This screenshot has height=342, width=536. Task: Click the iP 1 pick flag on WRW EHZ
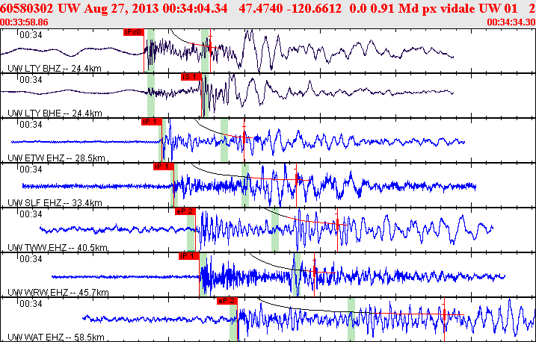point(188,256)
